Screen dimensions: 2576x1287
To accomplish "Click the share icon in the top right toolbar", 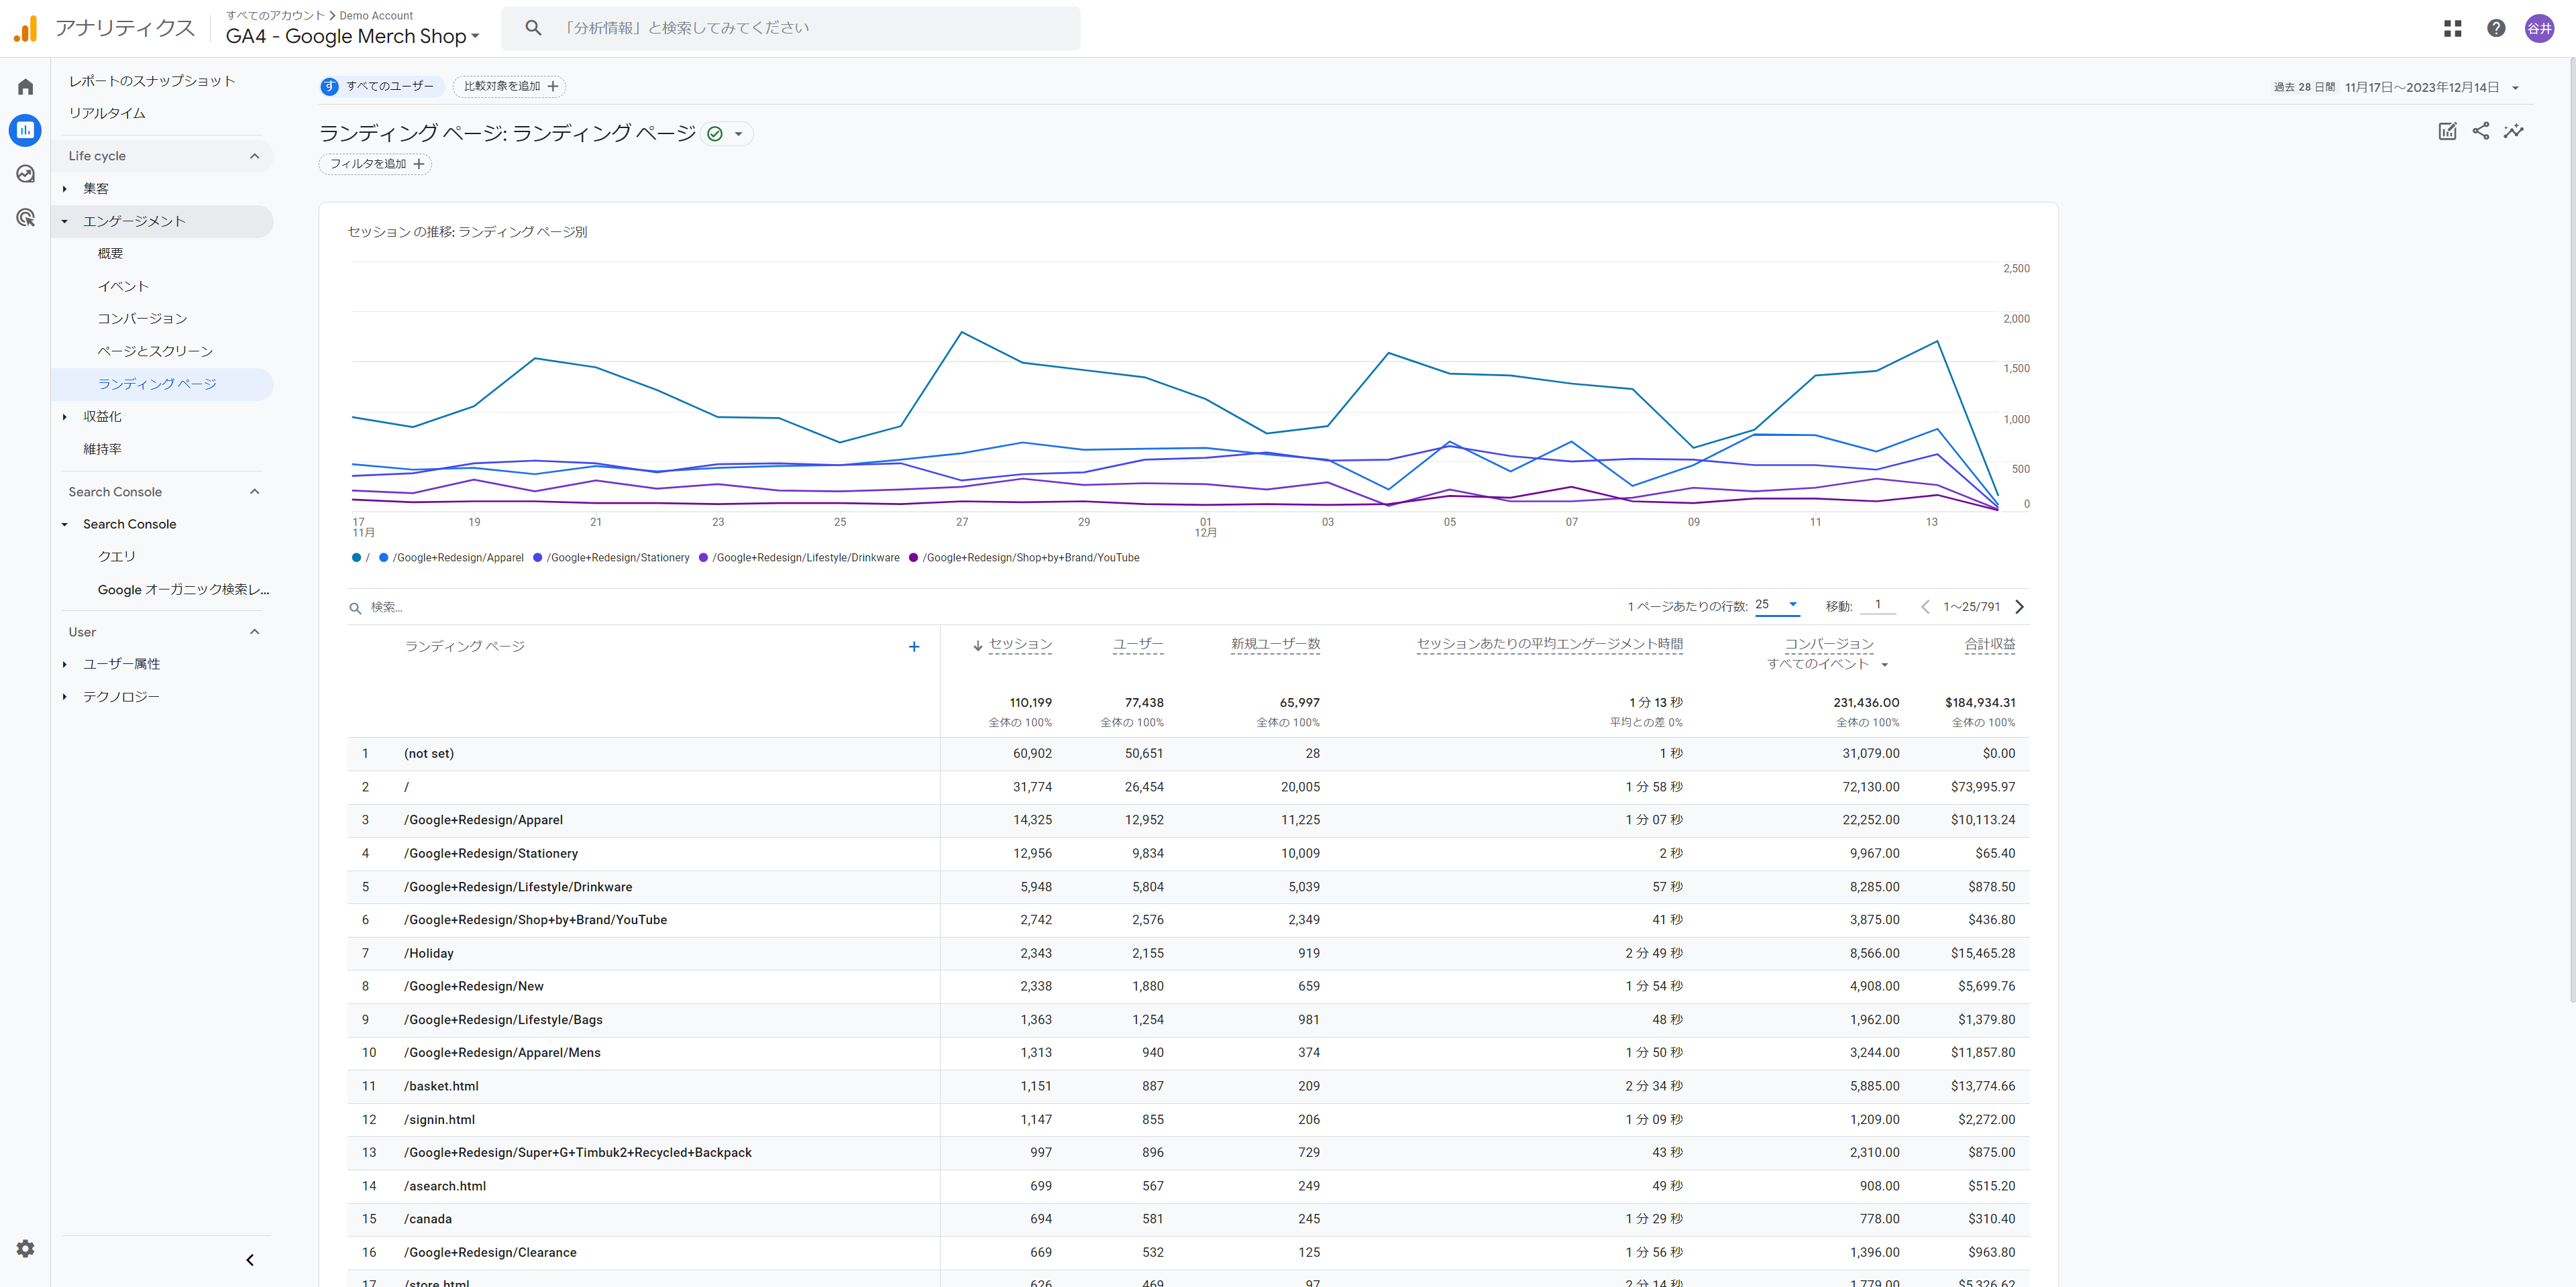I will click(2482, 129).
